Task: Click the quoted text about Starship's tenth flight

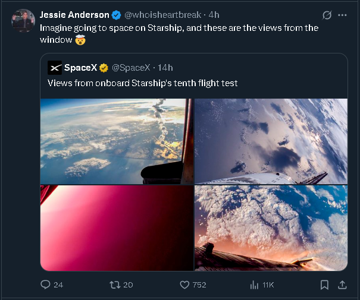Action: [143, 83]
